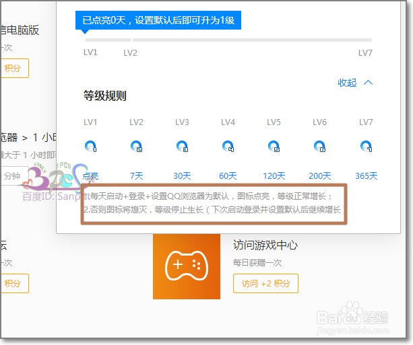Click the LV2 QQ browser level icon
The height and width of the screenshot is (345, 413).
click(x=137, y=146)
